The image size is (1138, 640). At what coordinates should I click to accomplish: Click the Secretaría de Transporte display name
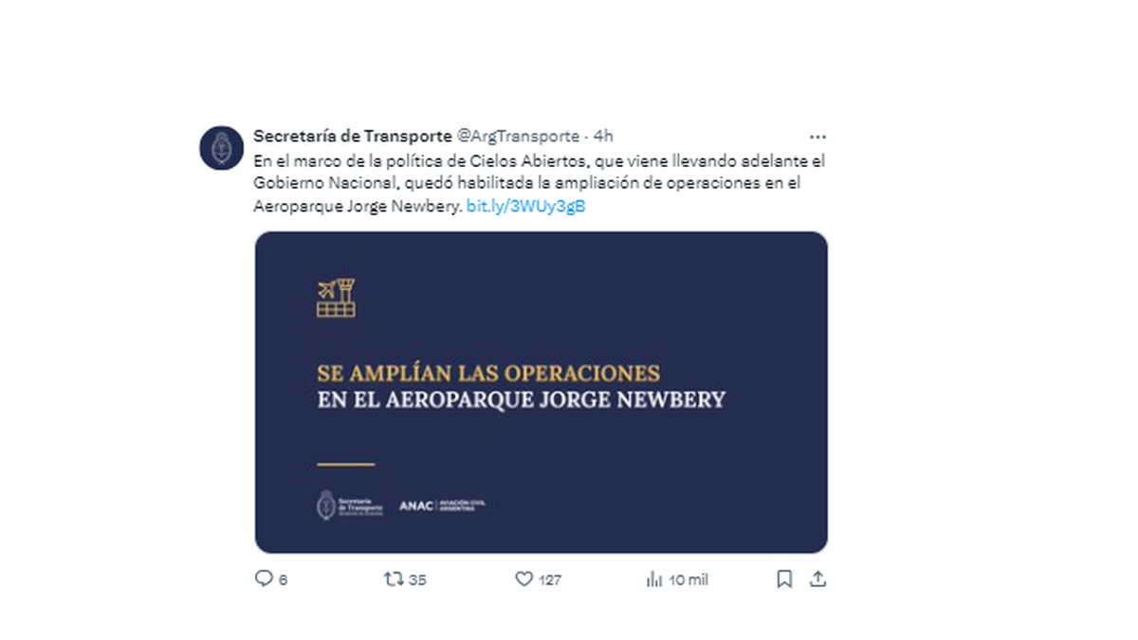click(353, 137)
